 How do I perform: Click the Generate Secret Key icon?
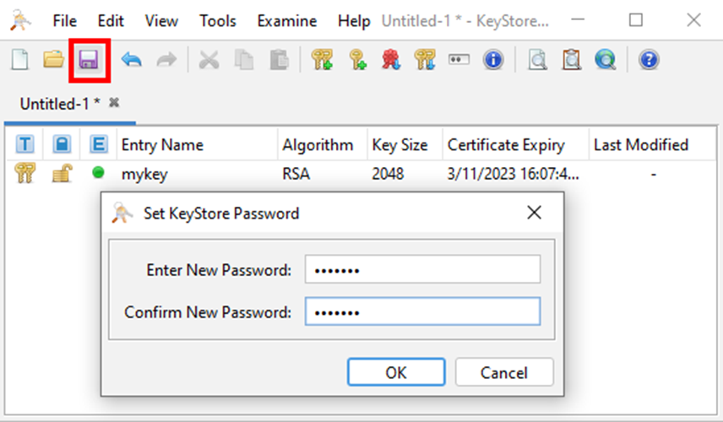pos(357,60)
